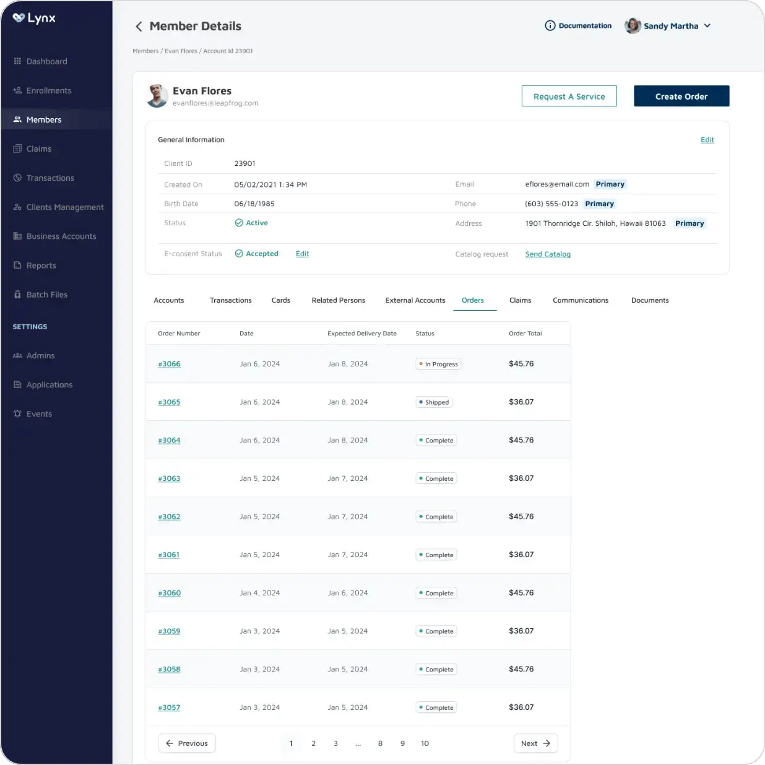Click the Send Catalog link

coord(548,254)
